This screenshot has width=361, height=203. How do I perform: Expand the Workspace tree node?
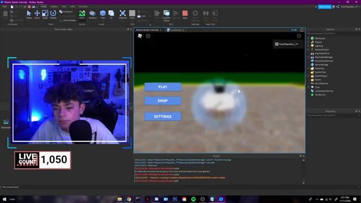[309, 38]
